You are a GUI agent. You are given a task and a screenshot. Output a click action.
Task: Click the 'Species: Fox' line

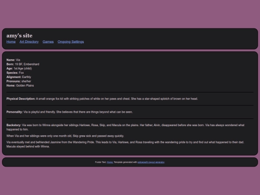coord(15,73)
